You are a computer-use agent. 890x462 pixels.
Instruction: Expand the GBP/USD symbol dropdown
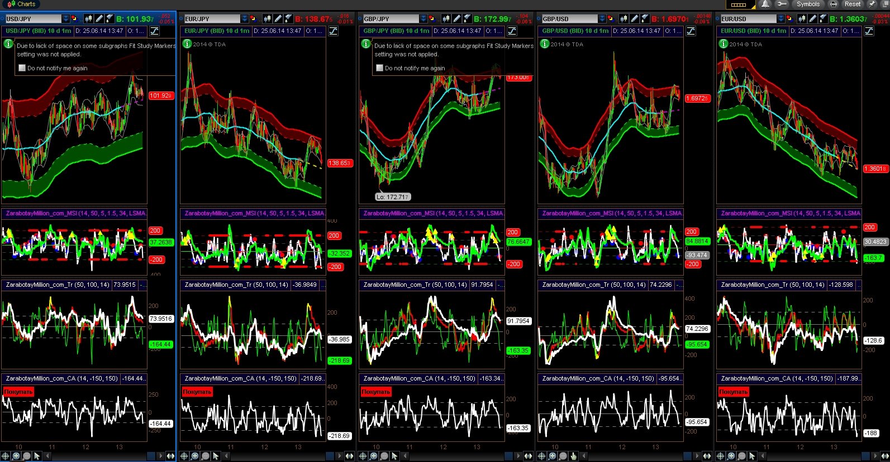pyautogui.click(x=602, y=19)
